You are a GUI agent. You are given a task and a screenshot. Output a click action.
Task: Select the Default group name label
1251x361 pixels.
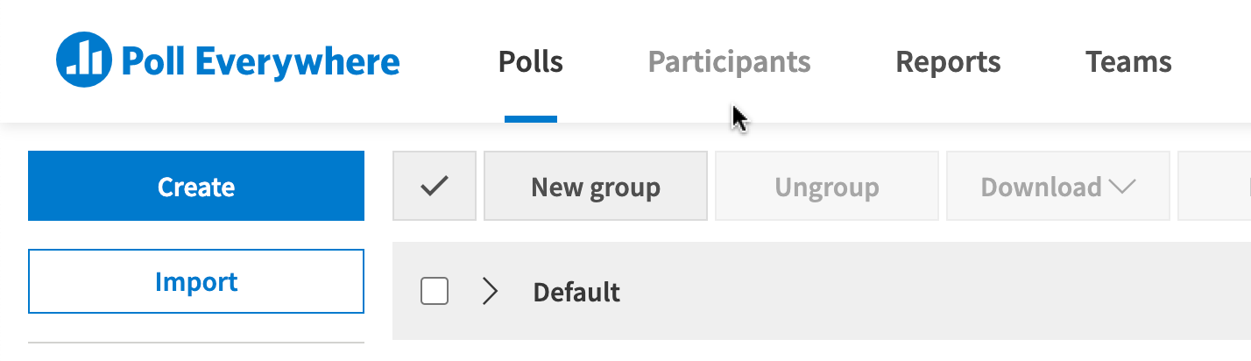pos(576,292)
